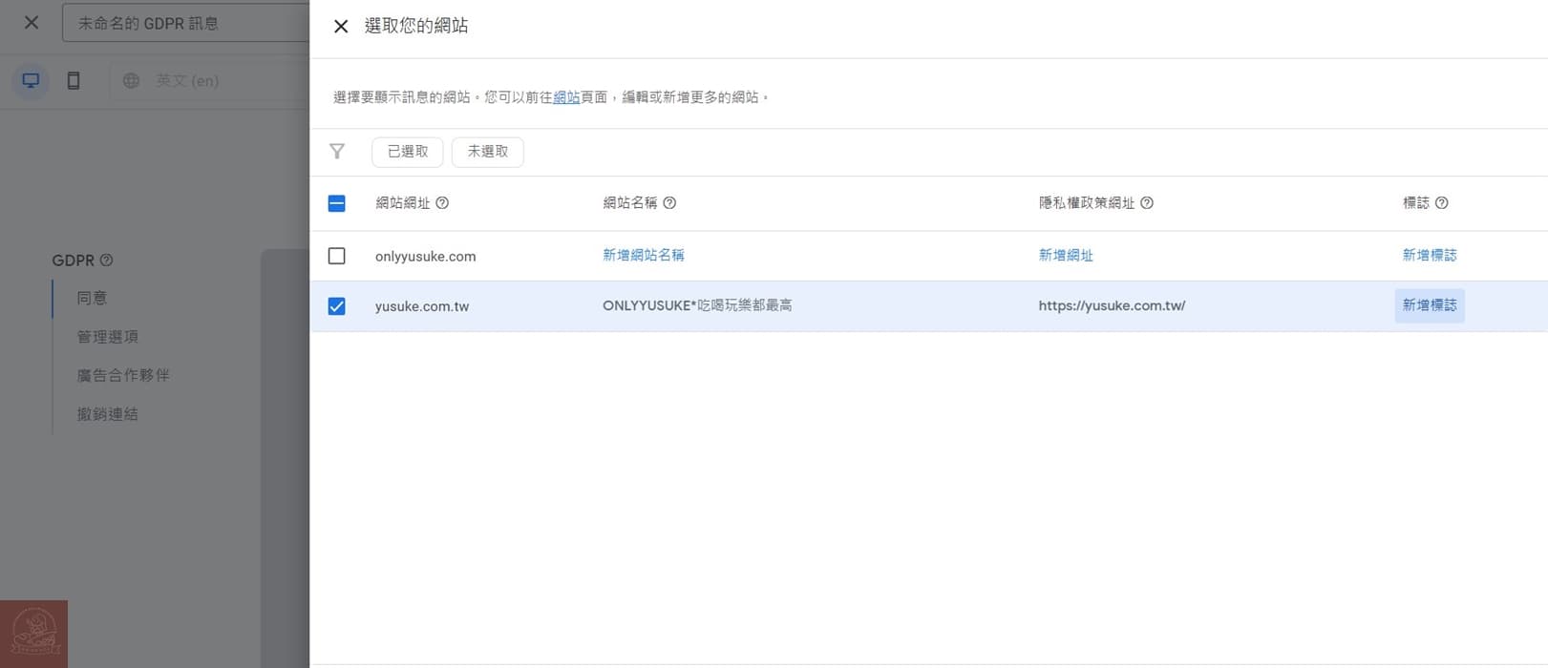The image size is (1548, 668).
Task: Click 新增標誌 for onlyyusuke.com row
Action: tap(1430, 256)
